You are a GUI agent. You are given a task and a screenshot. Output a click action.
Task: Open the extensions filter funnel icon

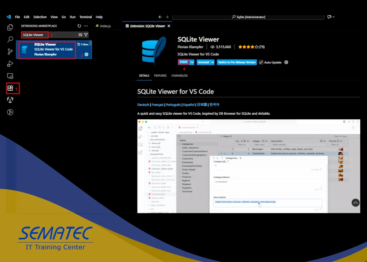[86, 35]
